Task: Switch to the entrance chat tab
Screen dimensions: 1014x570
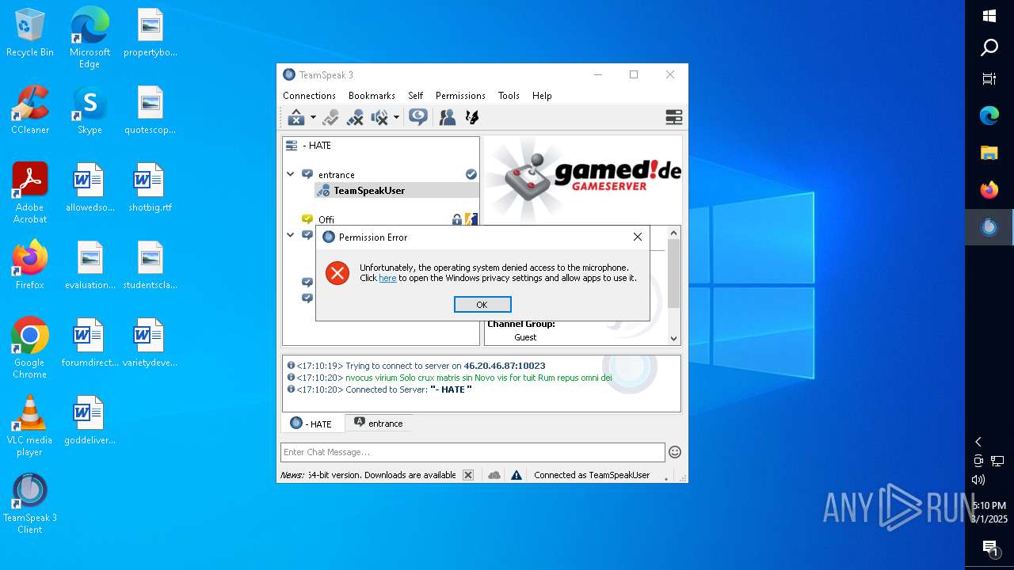Action: click(x=379, y=424)
